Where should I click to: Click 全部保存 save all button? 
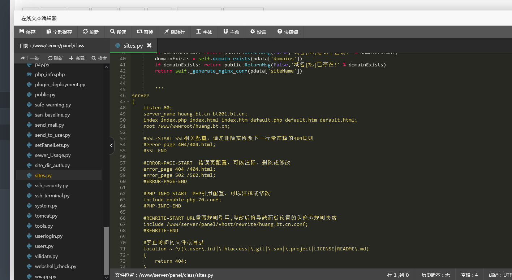59,32
